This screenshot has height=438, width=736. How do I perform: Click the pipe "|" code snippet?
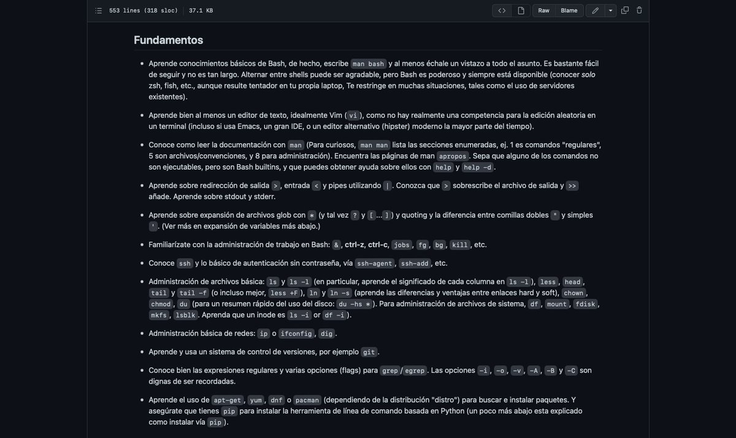[x=387, y=186]
